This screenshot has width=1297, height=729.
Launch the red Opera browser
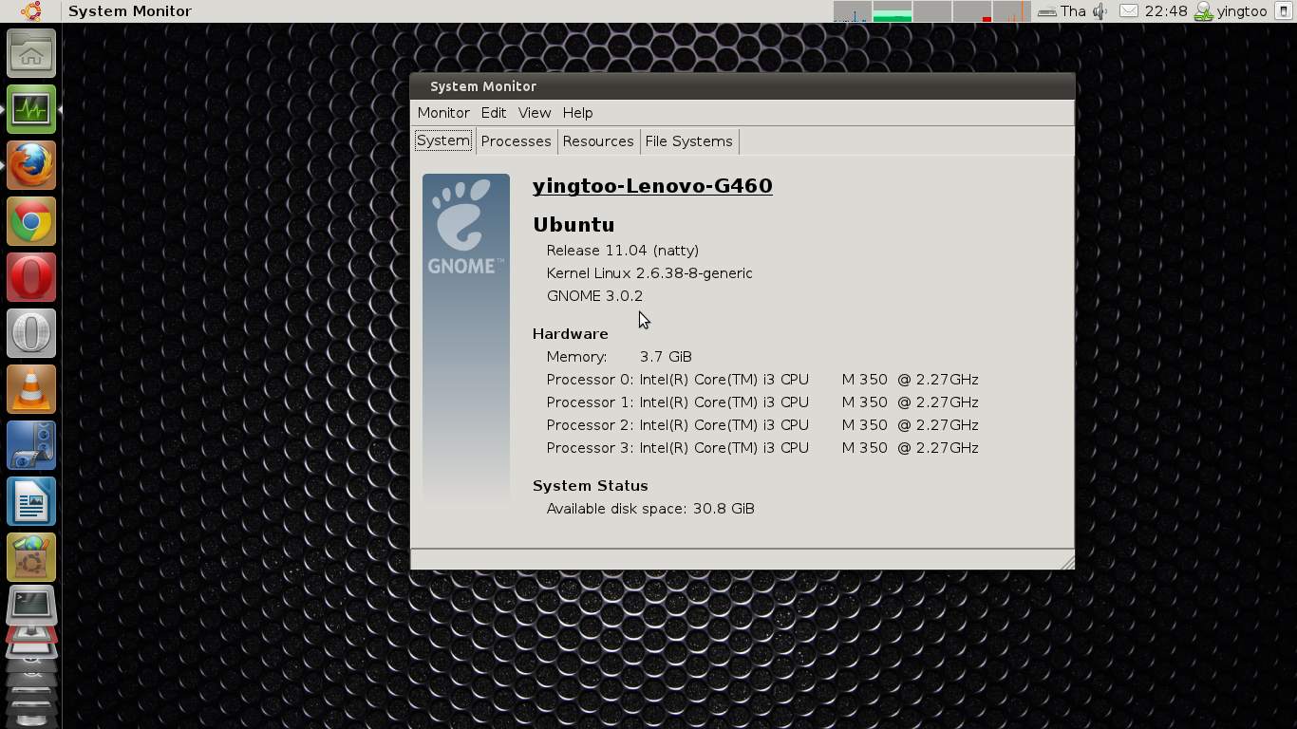[x=31, y=277]
